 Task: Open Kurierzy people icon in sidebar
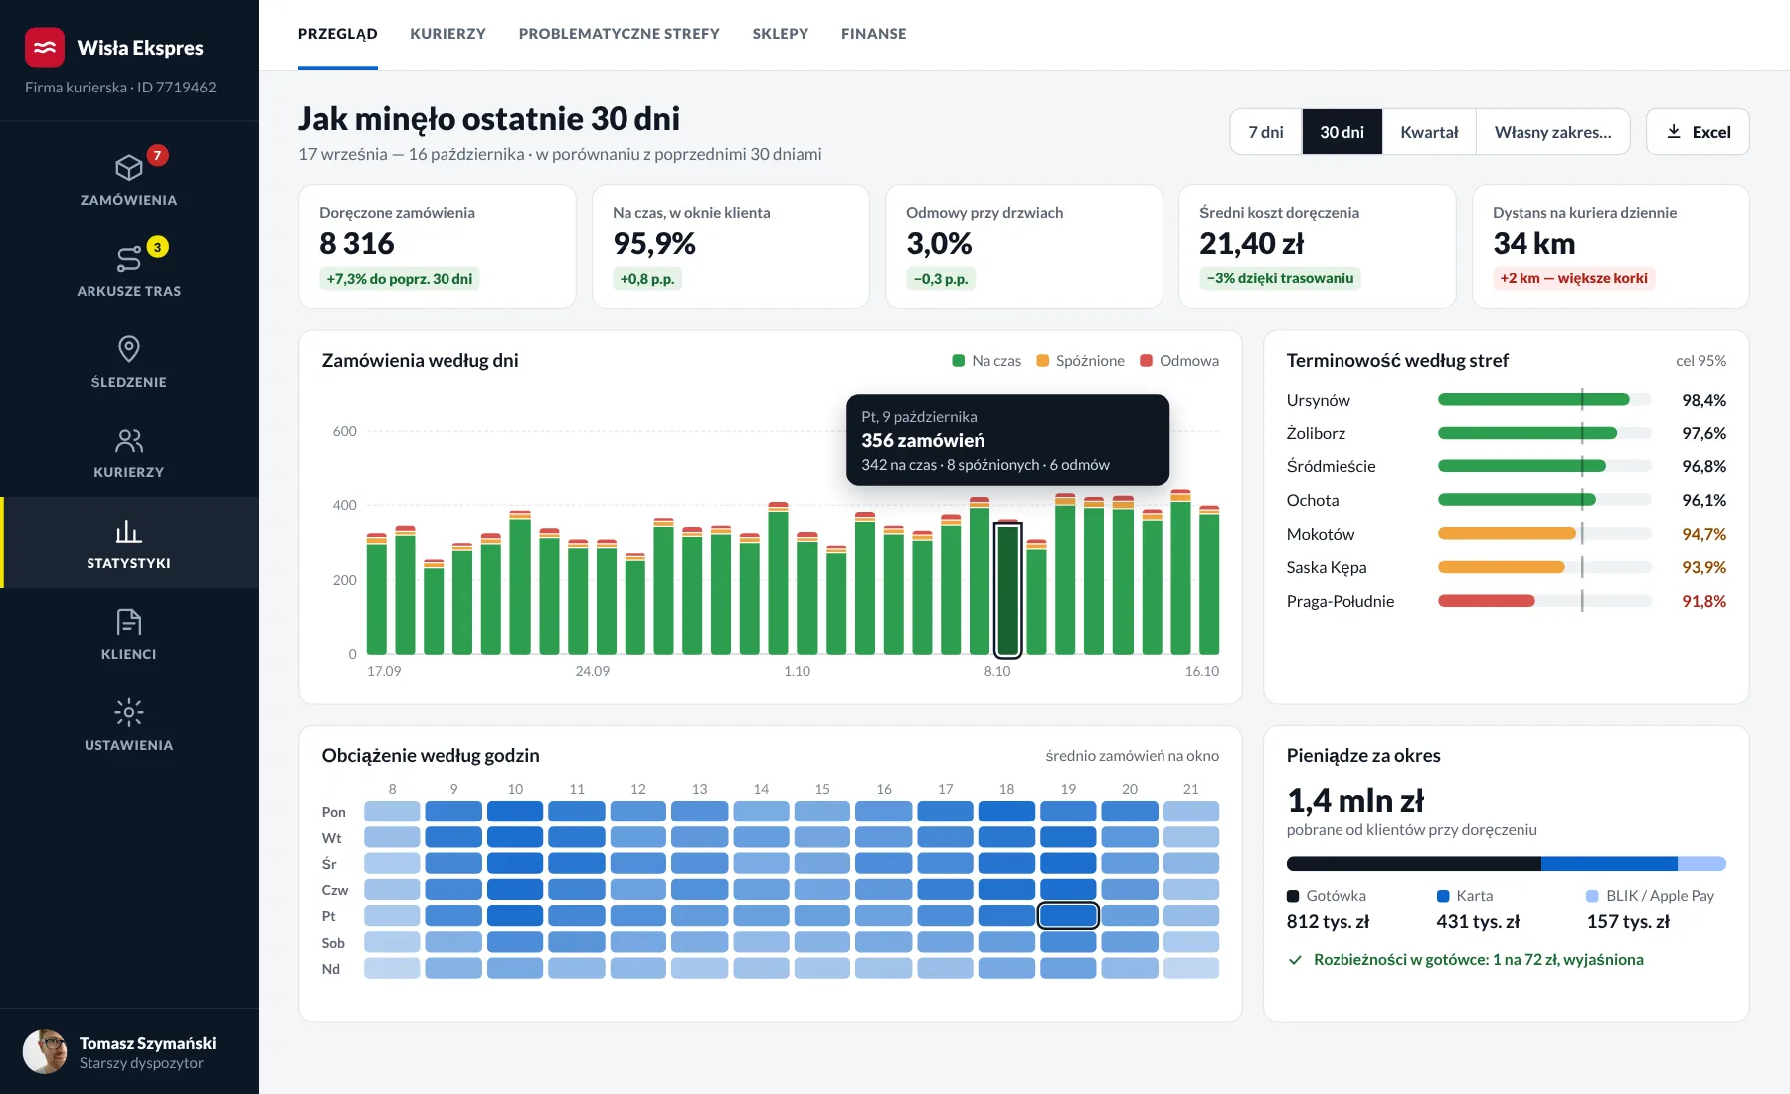[x=129, y=440]
